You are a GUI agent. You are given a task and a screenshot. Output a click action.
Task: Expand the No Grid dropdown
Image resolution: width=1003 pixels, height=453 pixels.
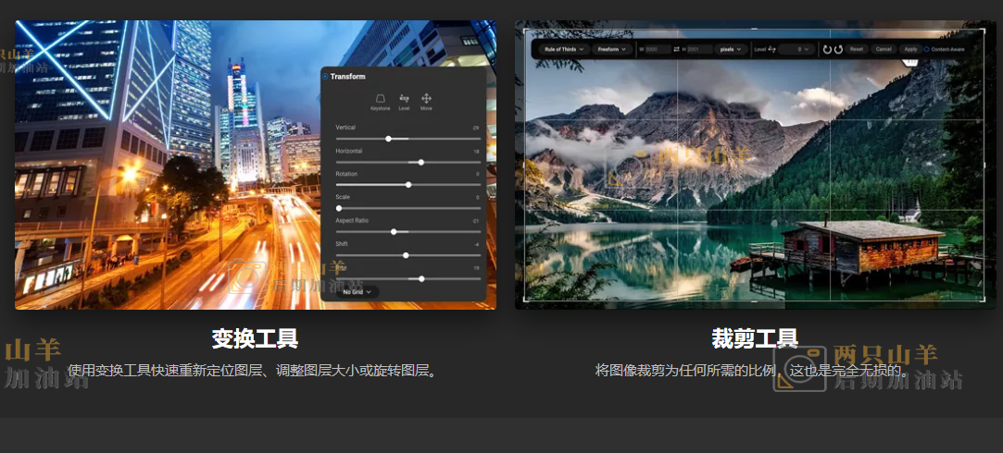tap(357, 291)
